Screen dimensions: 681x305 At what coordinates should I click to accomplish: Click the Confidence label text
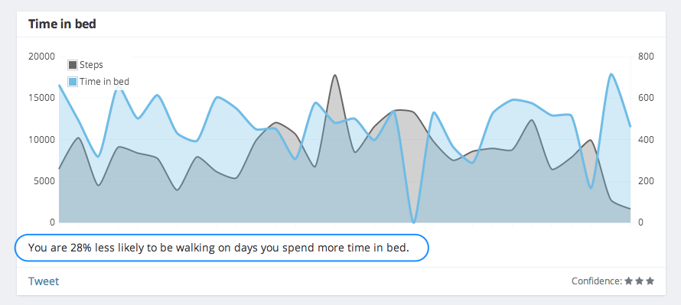(x=597, y=281)
